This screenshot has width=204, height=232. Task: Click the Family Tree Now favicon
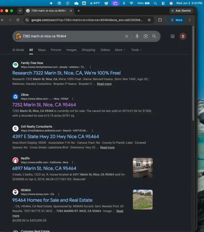(15, 65)
